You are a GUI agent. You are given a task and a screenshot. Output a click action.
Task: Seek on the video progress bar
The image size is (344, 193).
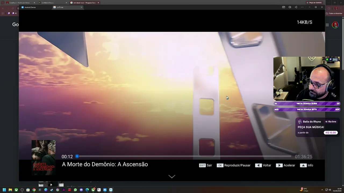(x=184, y=156)
